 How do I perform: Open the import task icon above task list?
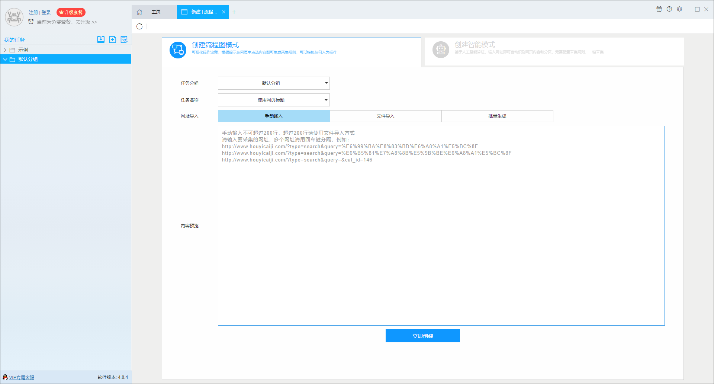coord(100,39)
